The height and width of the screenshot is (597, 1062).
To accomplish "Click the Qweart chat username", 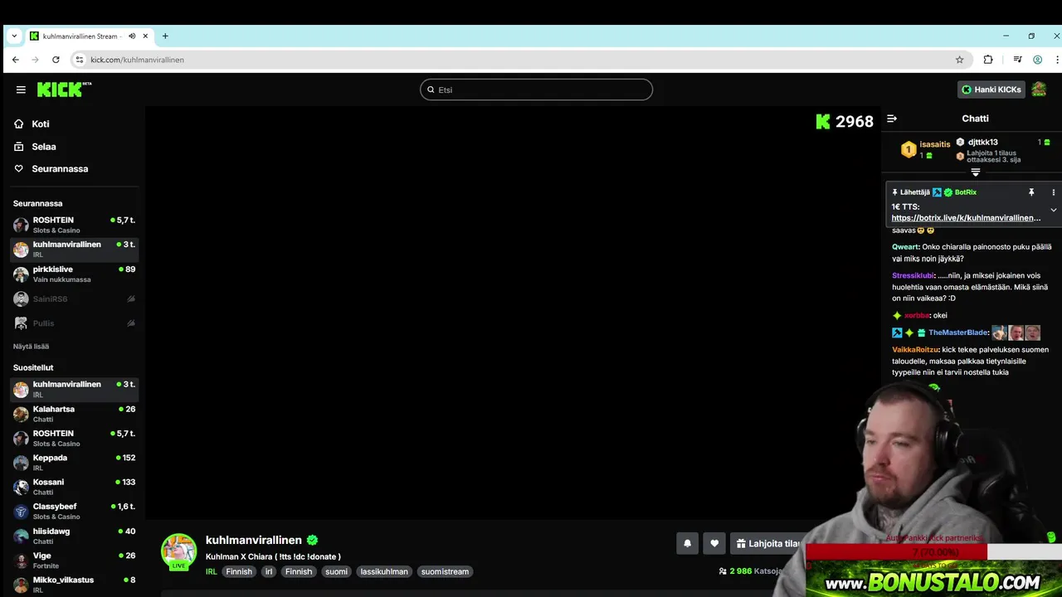I will [905, 247].
